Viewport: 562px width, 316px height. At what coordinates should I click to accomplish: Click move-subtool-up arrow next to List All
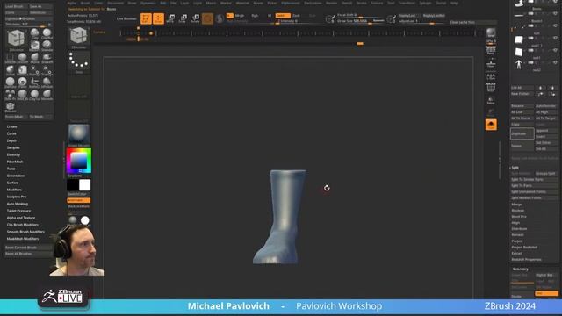541,88
